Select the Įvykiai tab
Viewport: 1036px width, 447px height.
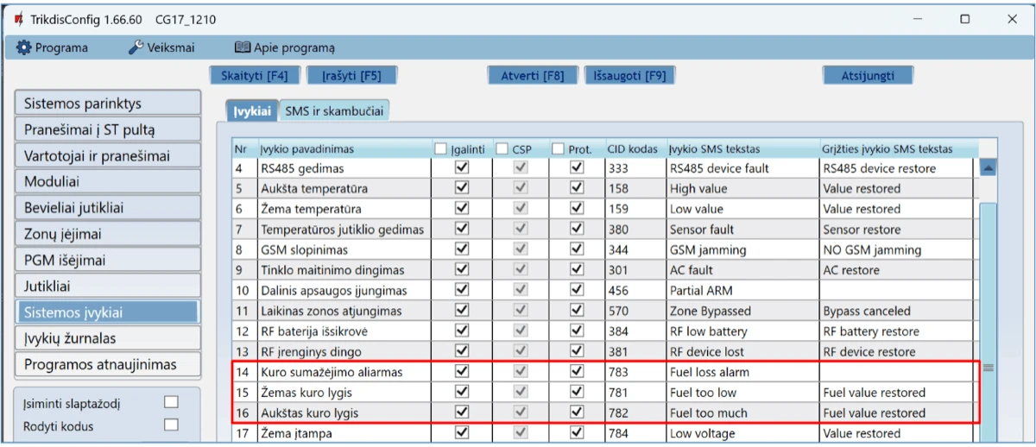point(251,110)
